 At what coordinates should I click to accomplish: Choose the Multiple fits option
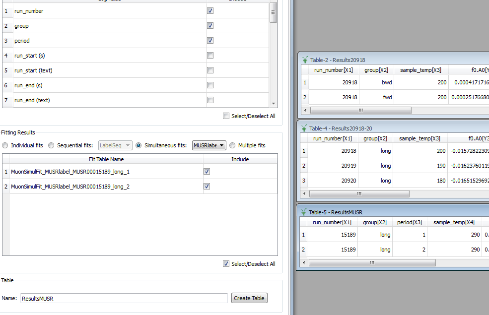click(x=232, y=145)
